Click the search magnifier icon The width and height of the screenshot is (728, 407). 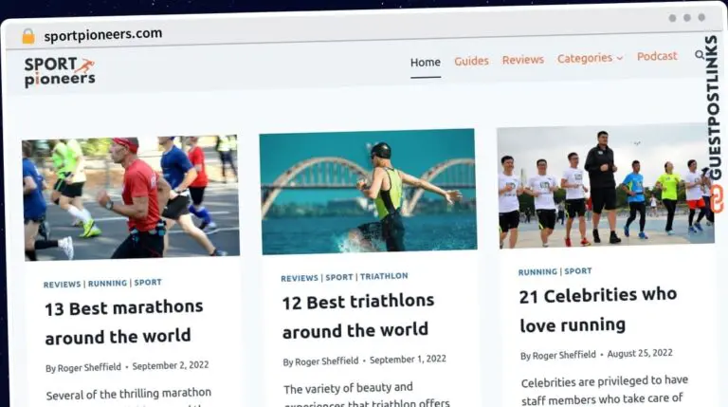[x=700, y=55]
